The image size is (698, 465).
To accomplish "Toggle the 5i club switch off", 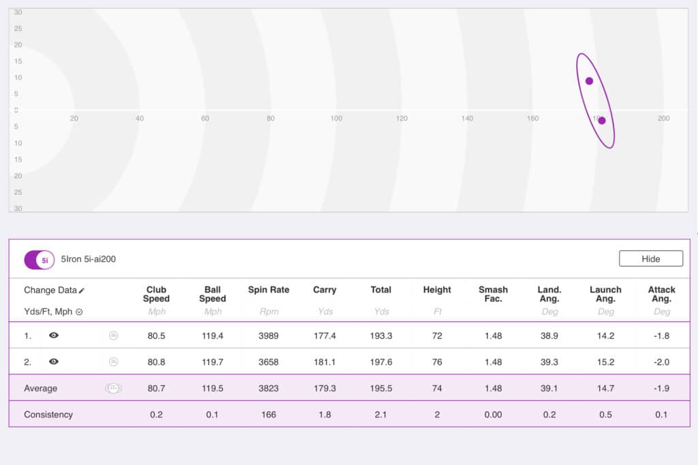I will [38, 260].
